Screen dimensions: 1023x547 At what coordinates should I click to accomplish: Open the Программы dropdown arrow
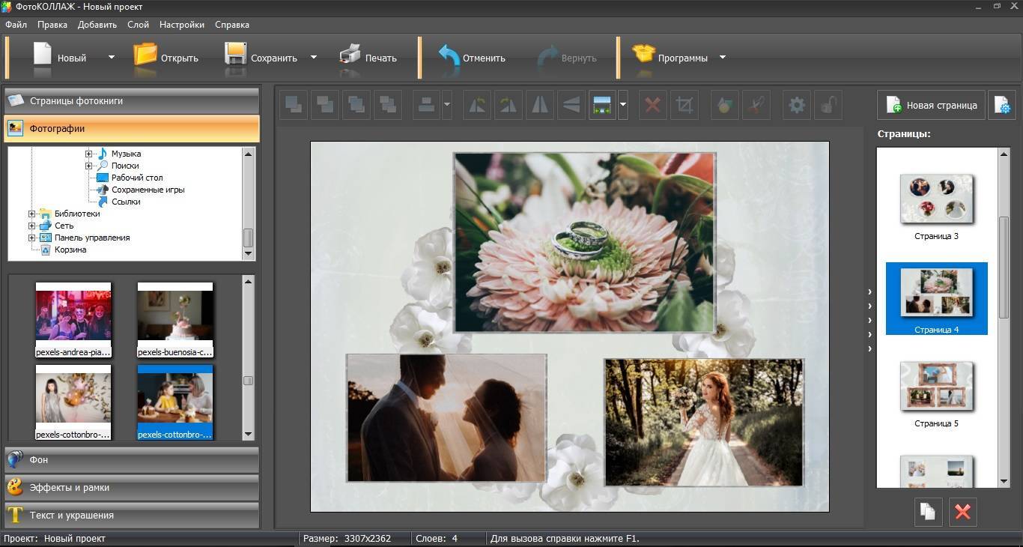click(x=723, y=58)
